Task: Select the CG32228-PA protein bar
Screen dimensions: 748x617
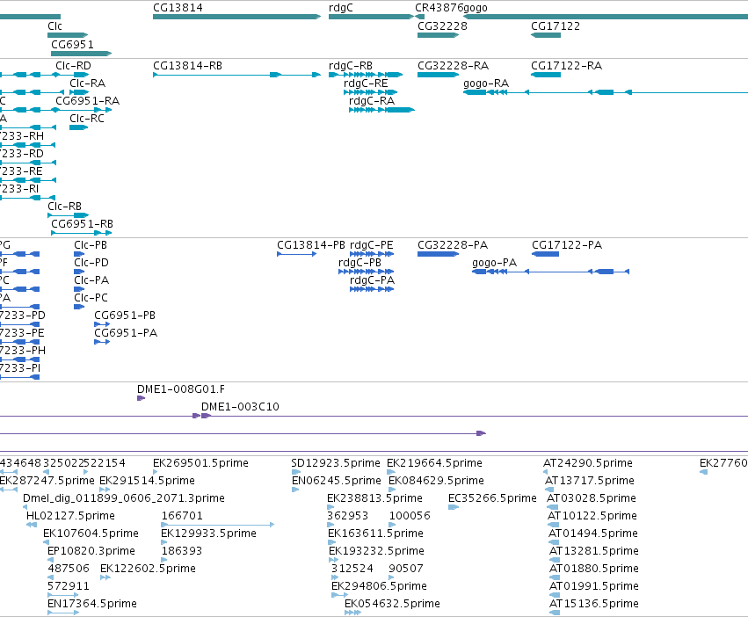Action: point(438,254)
